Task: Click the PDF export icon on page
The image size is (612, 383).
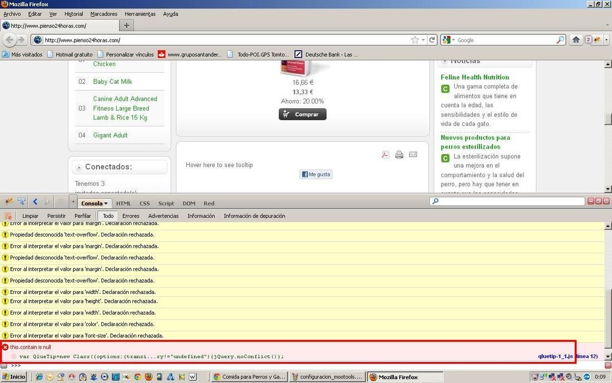Action: click(385, 155)
